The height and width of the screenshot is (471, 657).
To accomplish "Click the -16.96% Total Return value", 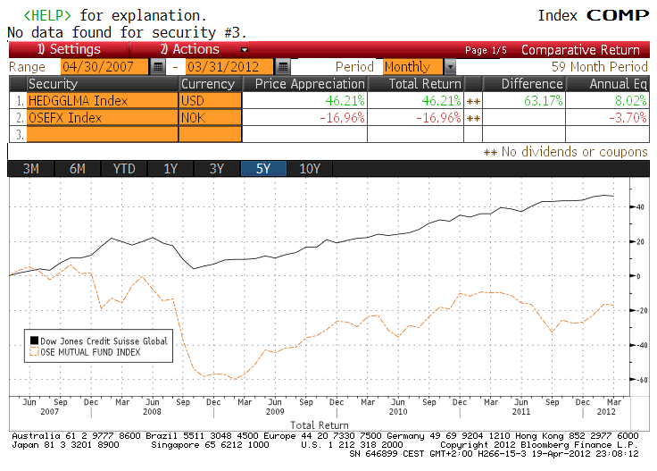I will coord(438,117).
